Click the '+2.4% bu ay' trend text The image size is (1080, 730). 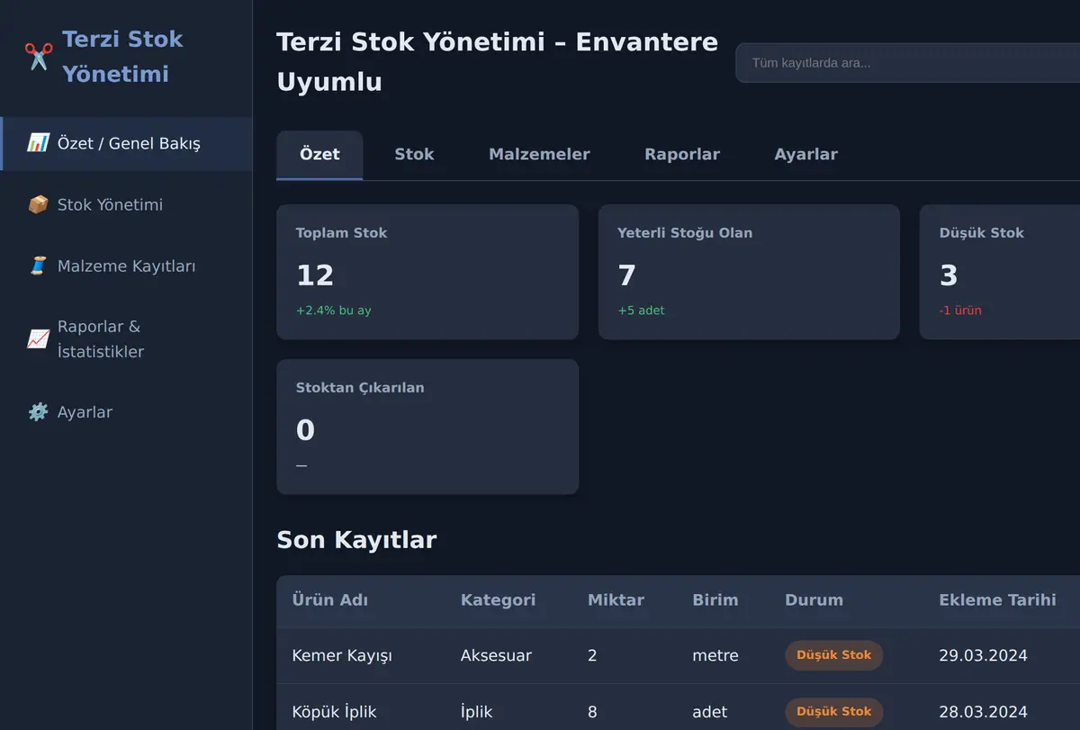coord(333,311)
